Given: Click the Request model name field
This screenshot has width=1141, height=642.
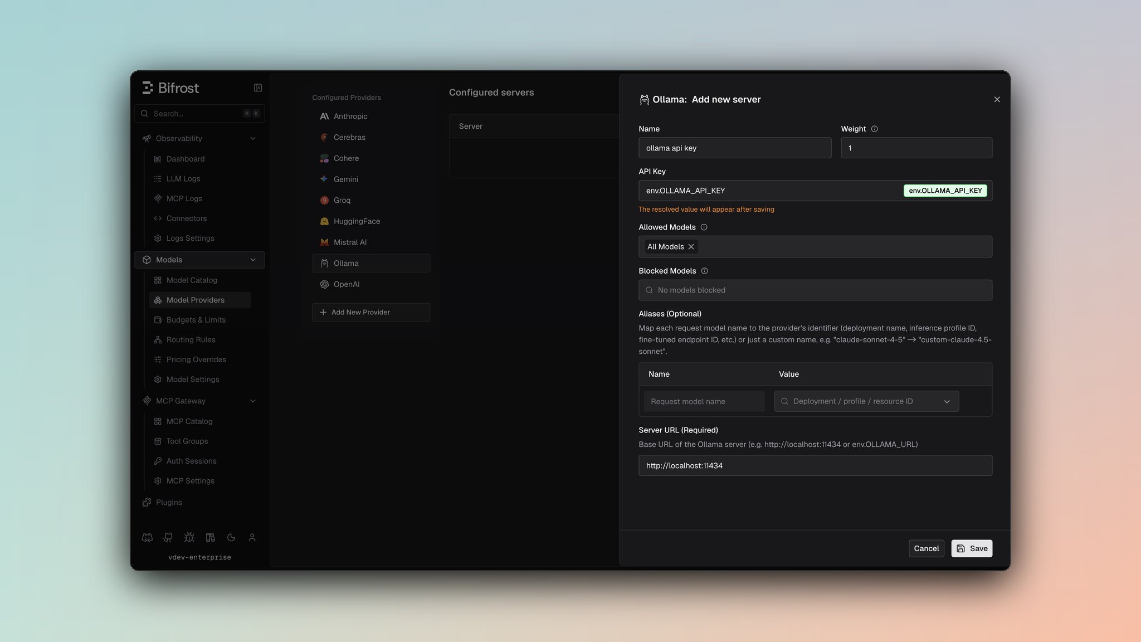Looking at the screenshot, I should pos(704,401).
